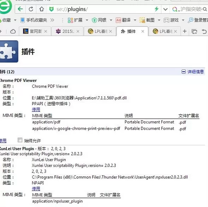Reload the page with the refresh icon
The width and height of the screenshot is (208, 207).
click(x=31, y=9)
